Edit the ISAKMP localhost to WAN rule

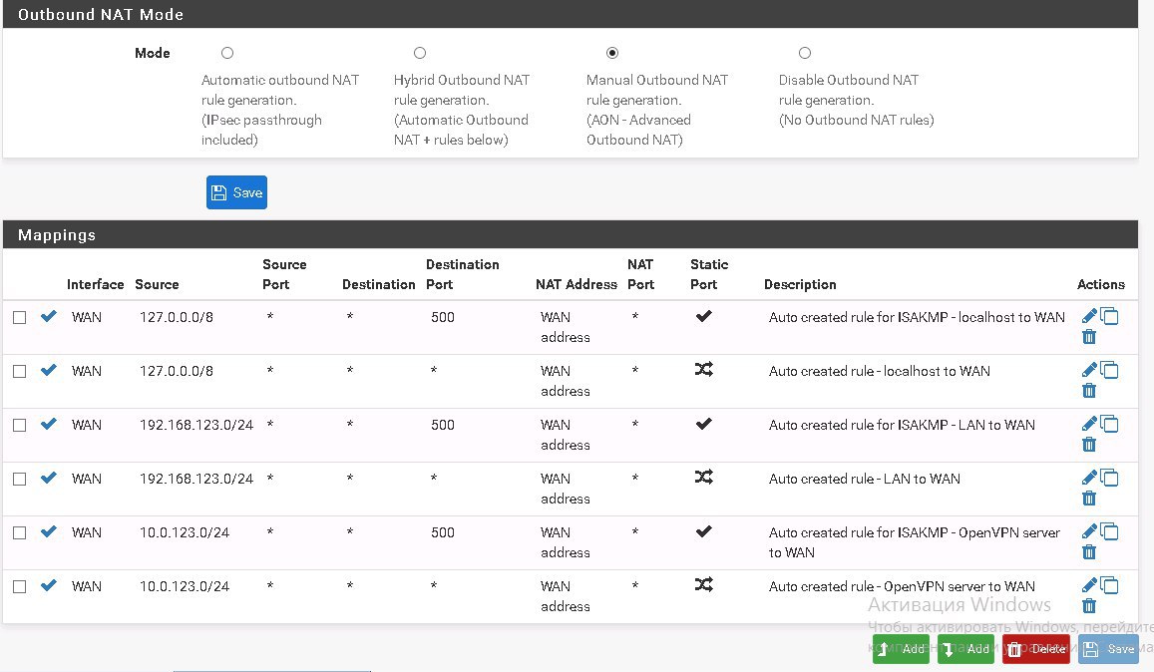pos(1089,316)
